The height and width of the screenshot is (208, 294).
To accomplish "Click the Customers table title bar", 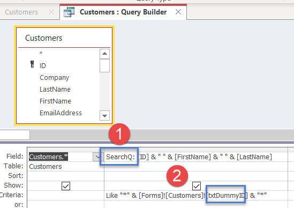I will click(64, 38).
